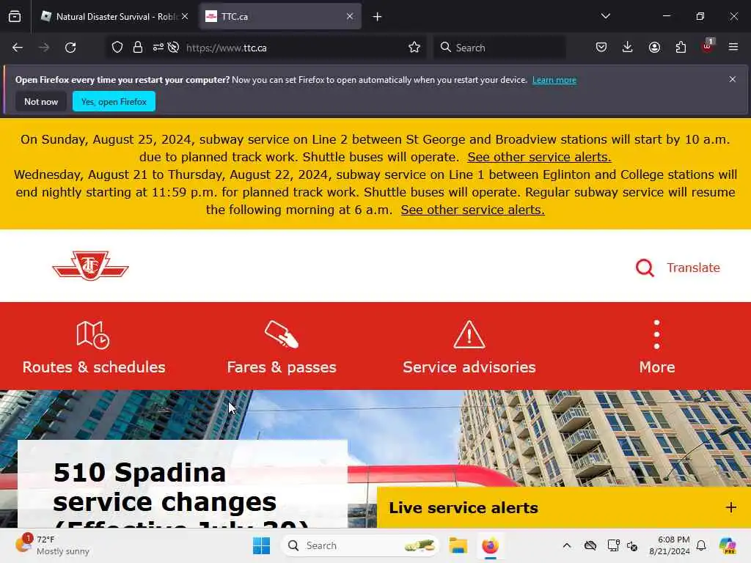
Task: Click the TTC logo
Action: pos(90,265)
